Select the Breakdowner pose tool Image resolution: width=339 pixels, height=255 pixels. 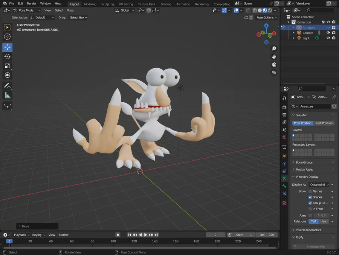pos(8,106)
